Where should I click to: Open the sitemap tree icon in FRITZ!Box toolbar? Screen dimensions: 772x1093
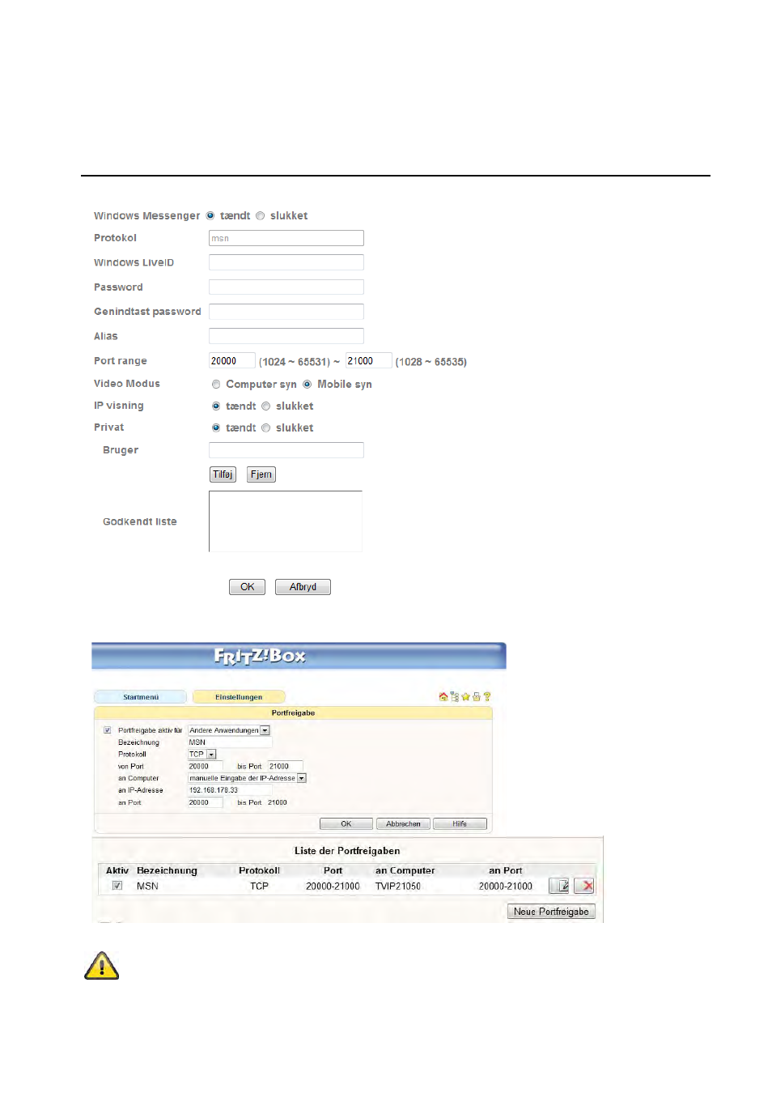(x=455, y=696)
